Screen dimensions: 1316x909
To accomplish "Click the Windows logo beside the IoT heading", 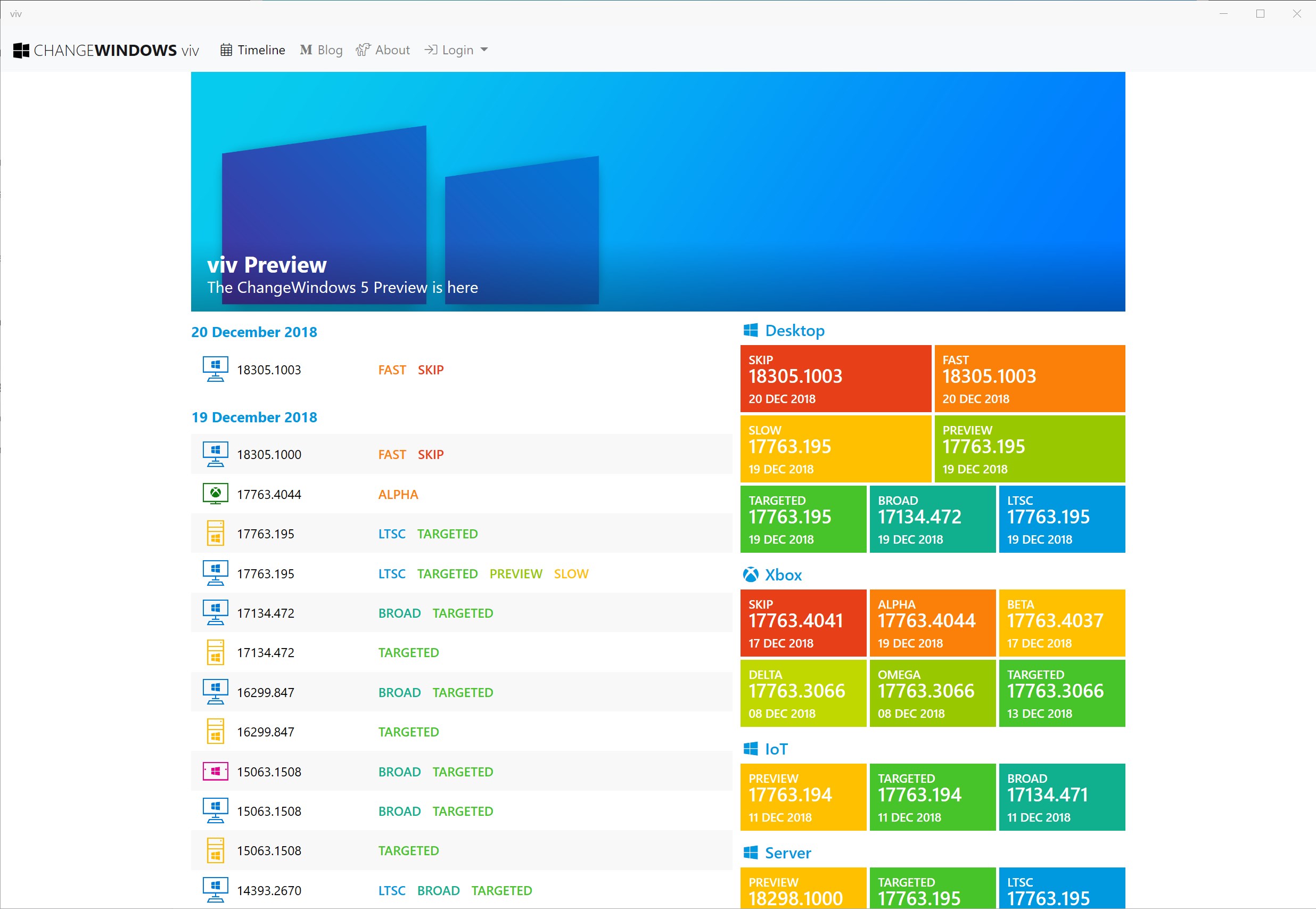I will [x=751, y=748].
